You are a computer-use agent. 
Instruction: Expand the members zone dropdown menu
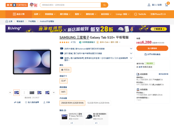click(x=106, y=14)
